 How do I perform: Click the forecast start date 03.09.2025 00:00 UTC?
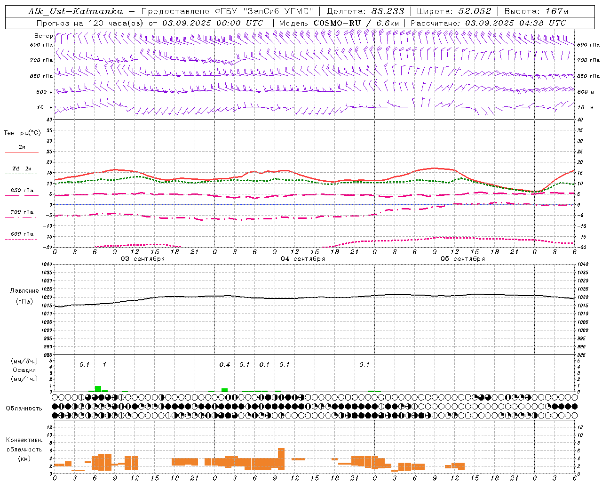pyautogui.click(x=213, y=23)
